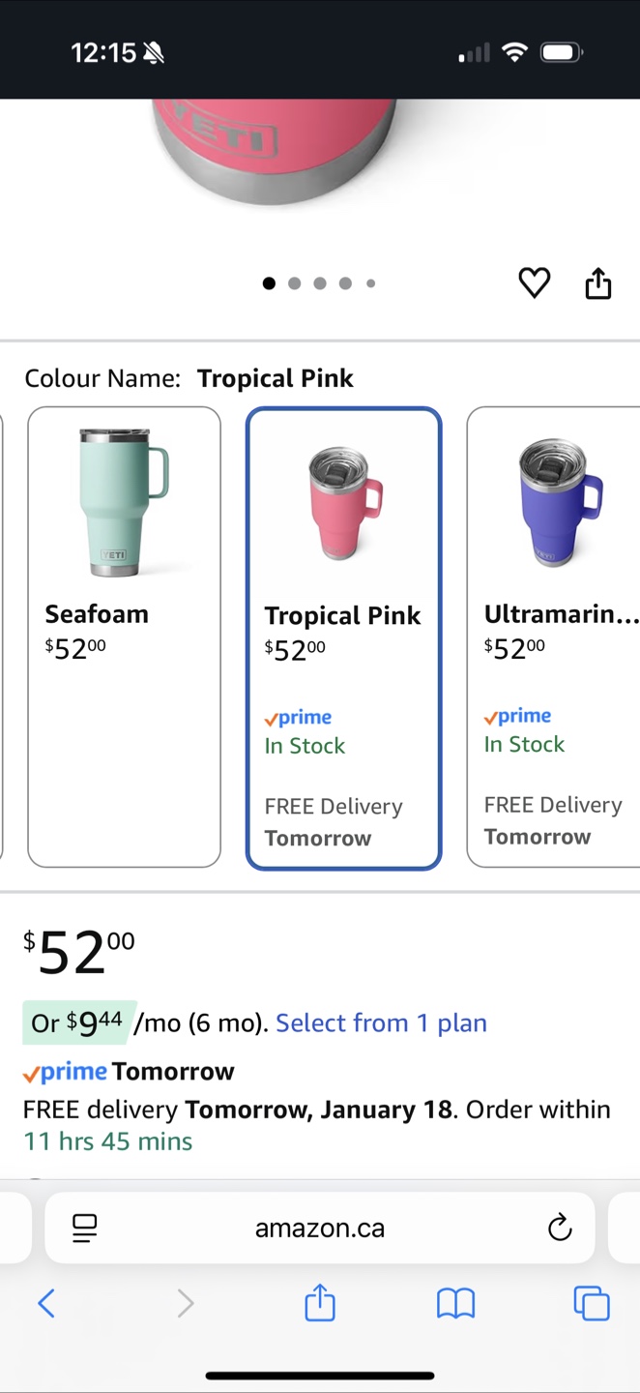
Task: Open Safari bookmarks book icon
Action: tap(455, 1304)
